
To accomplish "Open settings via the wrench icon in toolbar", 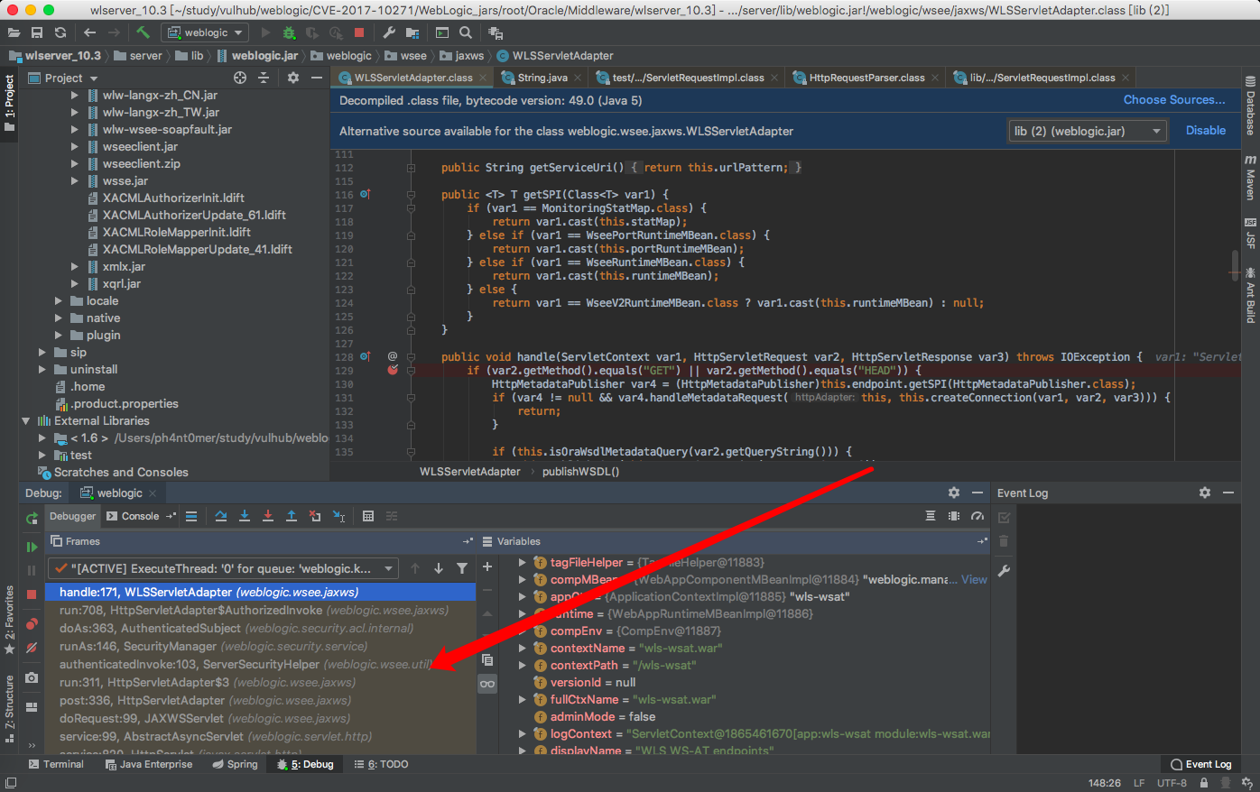I will (x=389, y=32).
